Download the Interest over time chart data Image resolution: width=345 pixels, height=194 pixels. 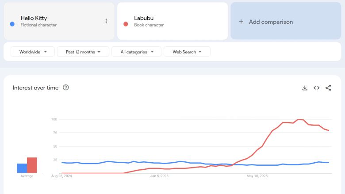point(305,88)
